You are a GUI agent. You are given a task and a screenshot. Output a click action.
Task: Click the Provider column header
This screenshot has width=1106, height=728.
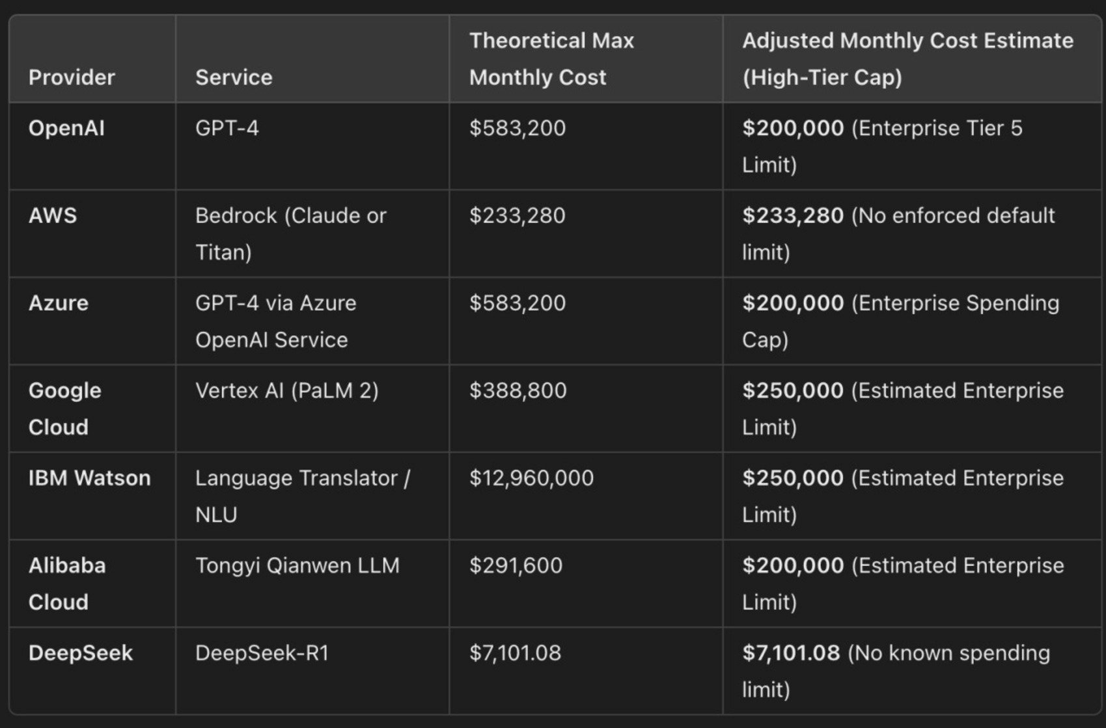(x=72, y=77)
